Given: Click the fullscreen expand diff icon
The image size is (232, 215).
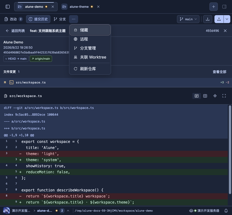Looking at the screenshot, I should [x=224, y=96].
